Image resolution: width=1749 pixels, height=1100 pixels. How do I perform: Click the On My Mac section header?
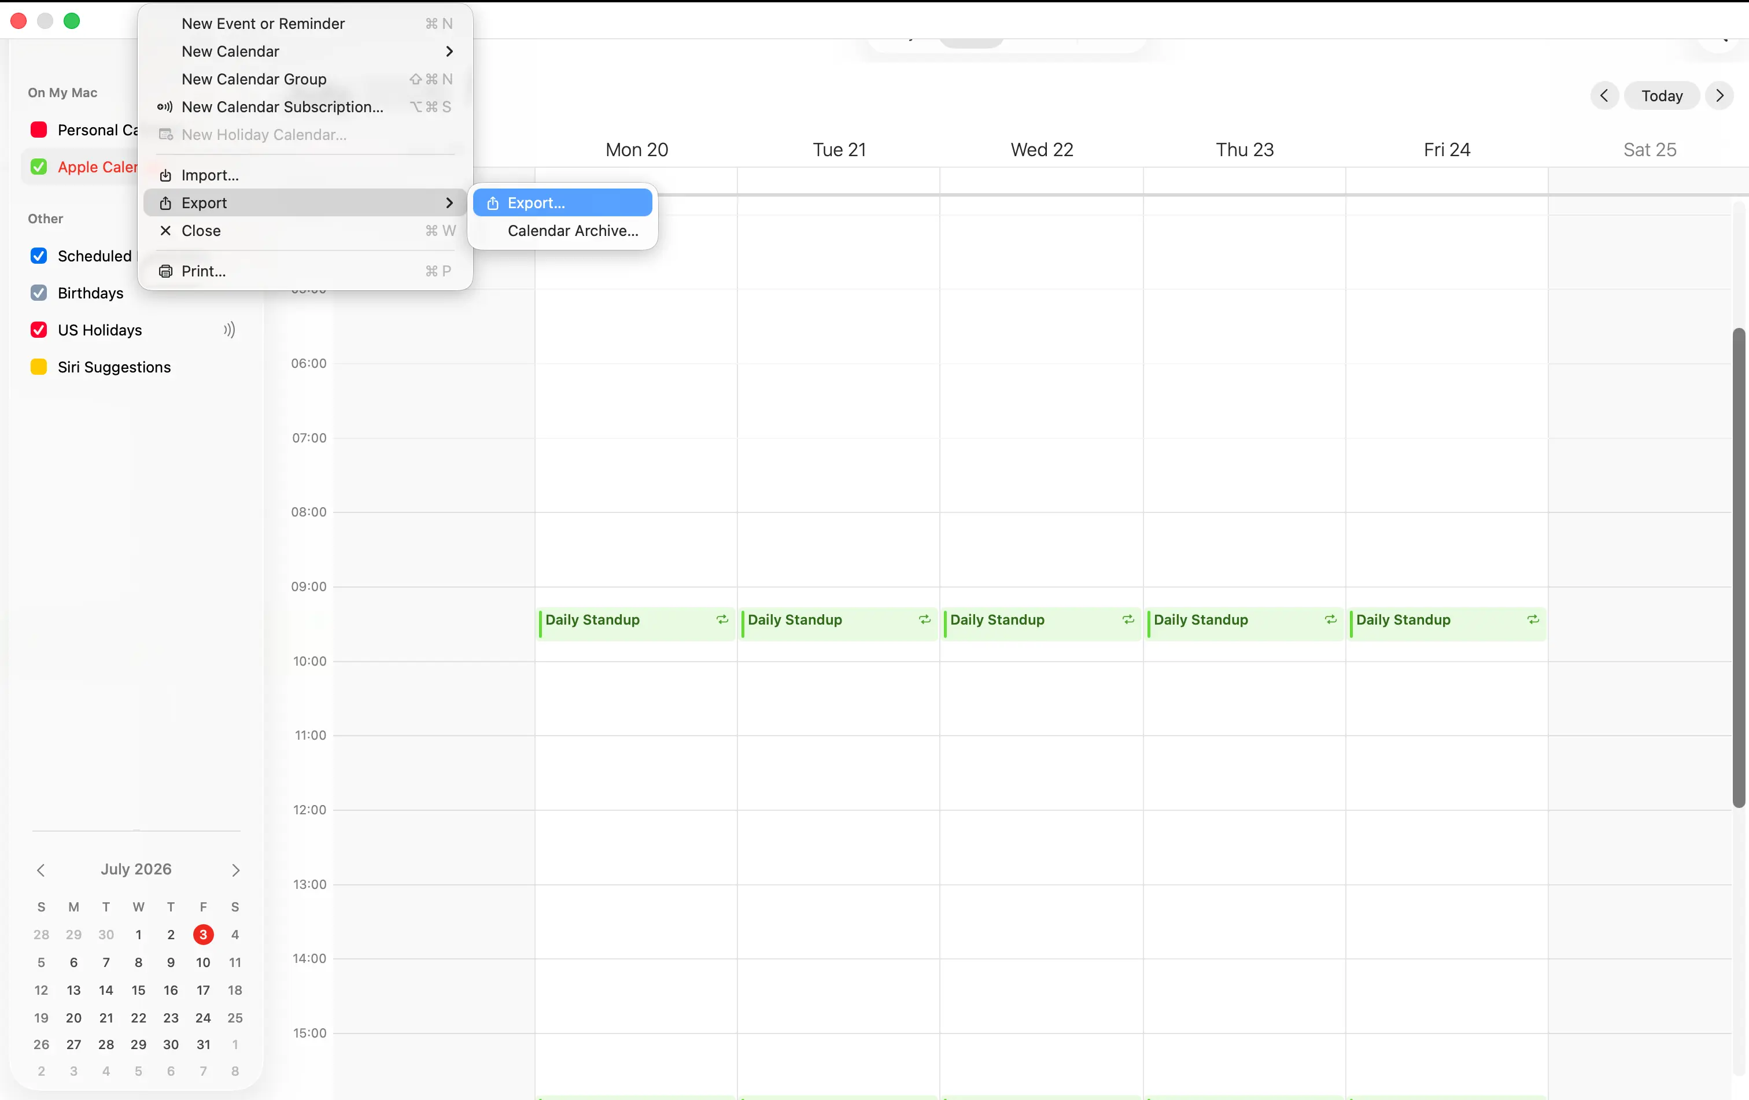point(62,93)
